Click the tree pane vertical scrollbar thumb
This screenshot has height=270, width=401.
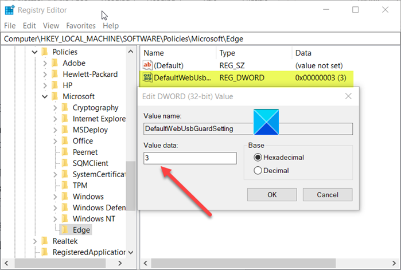131,186
